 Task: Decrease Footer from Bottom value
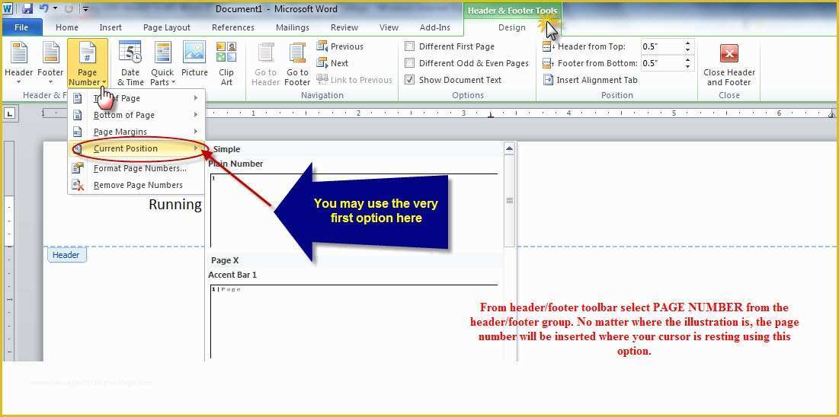tap(687, 67)
